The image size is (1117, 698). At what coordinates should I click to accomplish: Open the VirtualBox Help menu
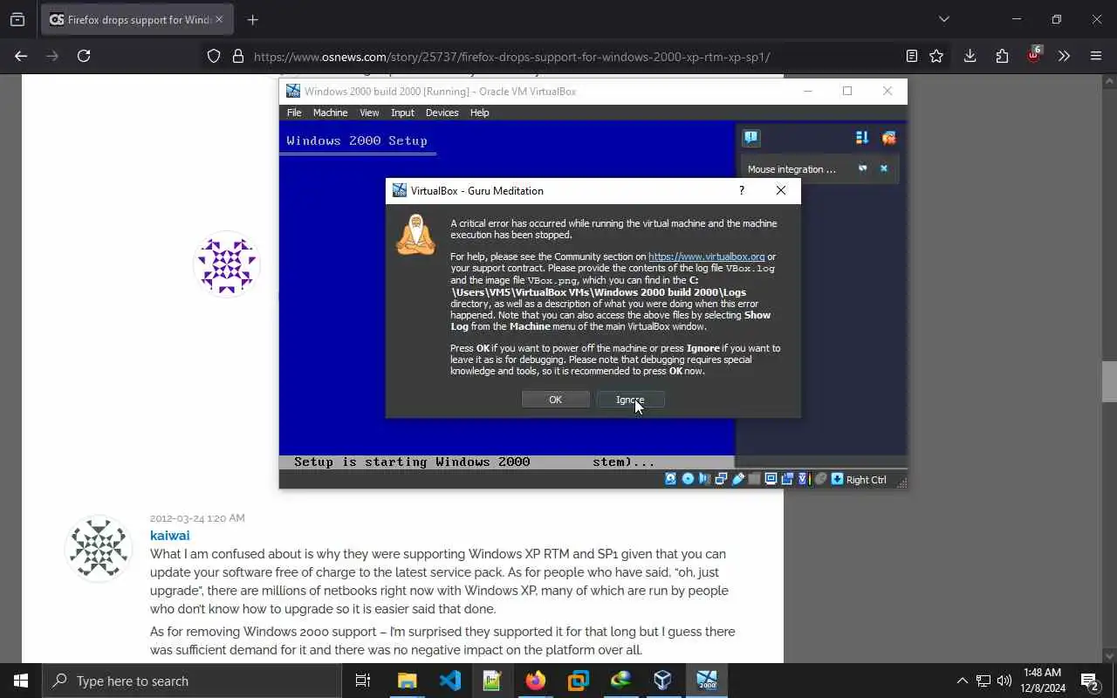479,113
